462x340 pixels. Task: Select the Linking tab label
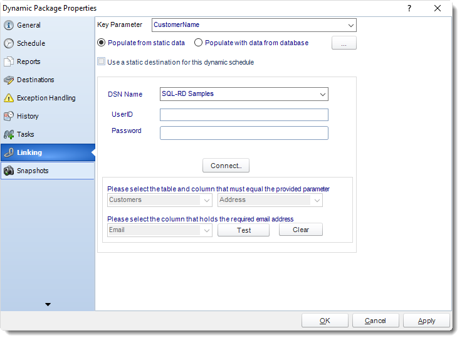pyautogui.click(x=29, y=152)
